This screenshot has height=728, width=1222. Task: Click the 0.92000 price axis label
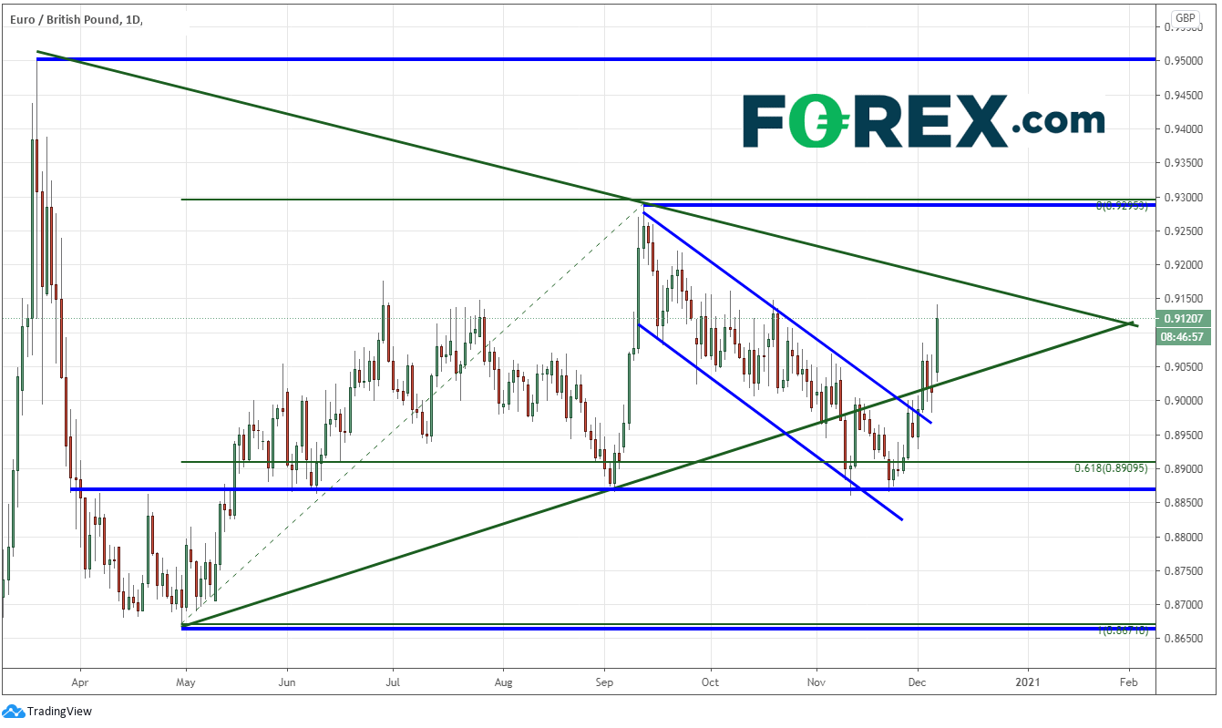coord(1182,265)
